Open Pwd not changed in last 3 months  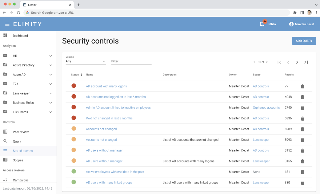coord(109,118)
